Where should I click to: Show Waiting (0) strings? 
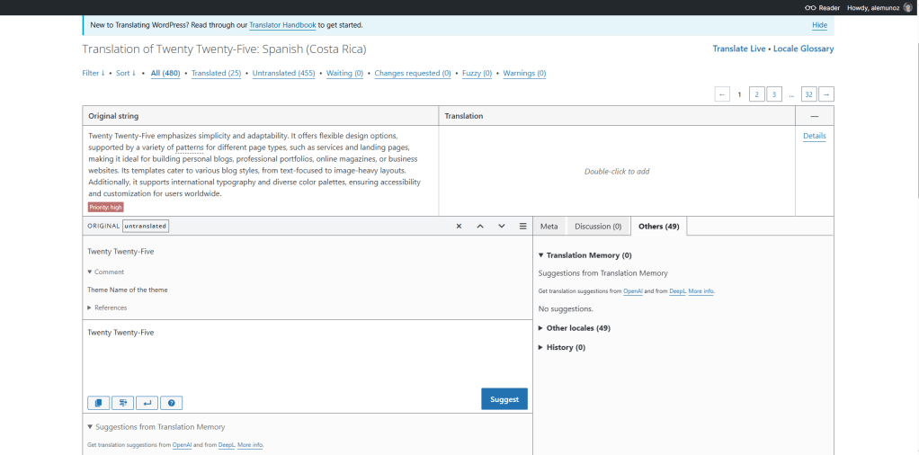point(344,74)
